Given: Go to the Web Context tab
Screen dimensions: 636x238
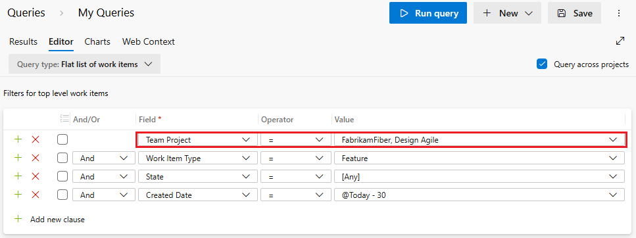Looking at the screenshot, I should tap(149, 41).
